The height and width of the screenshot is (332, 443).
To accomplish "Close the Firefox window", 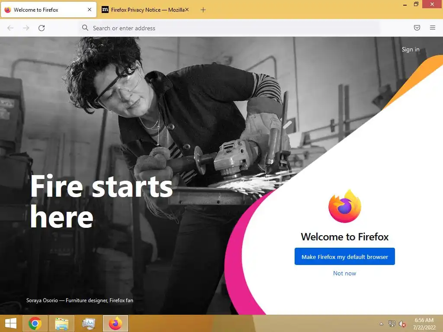I will pos(432,4).
